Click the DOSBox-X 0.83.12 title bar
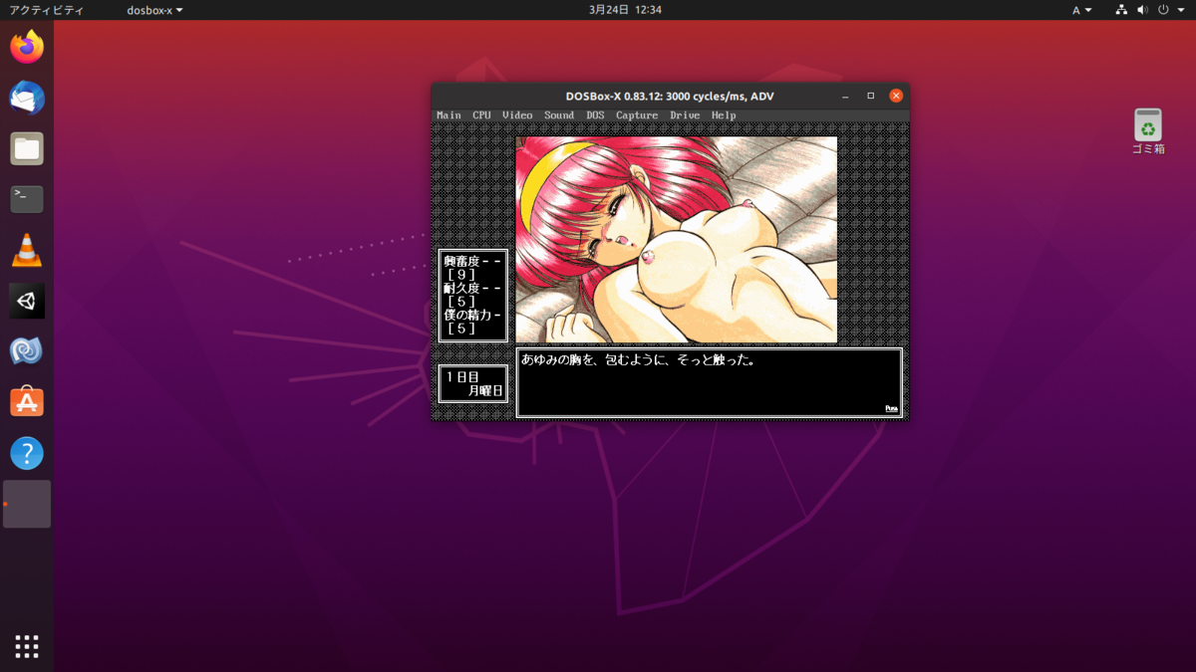The height and width of the screenshot is (672, 1196). coord(670,97)
